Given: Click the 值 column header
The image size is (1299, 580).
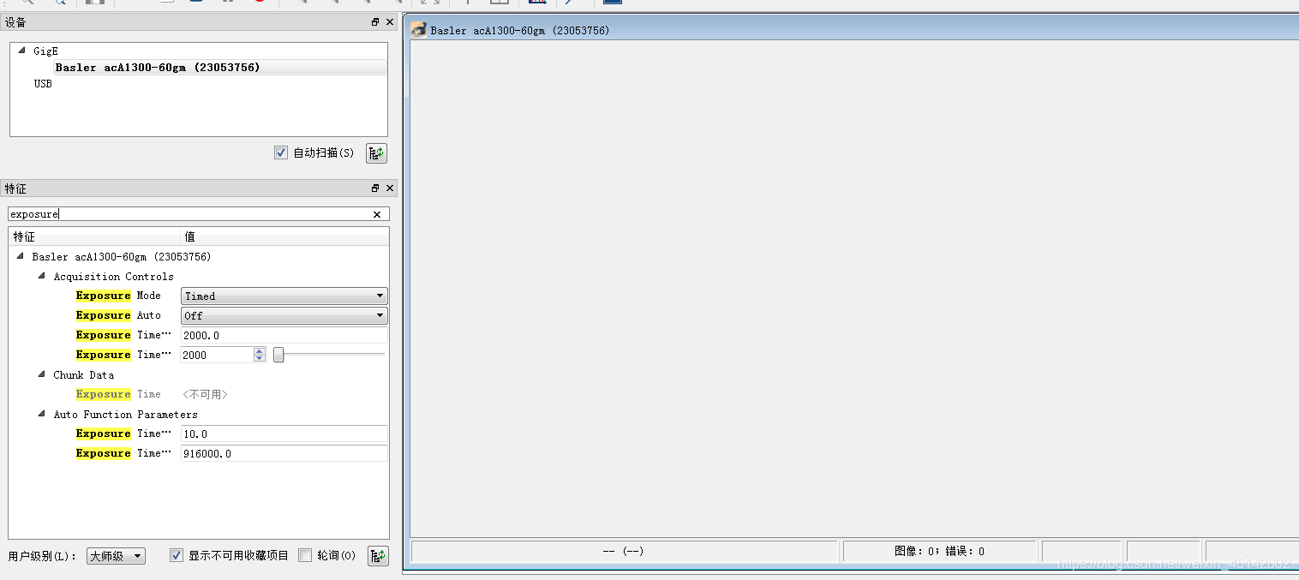Looking at the screenshot, I should tap(284, 236).
